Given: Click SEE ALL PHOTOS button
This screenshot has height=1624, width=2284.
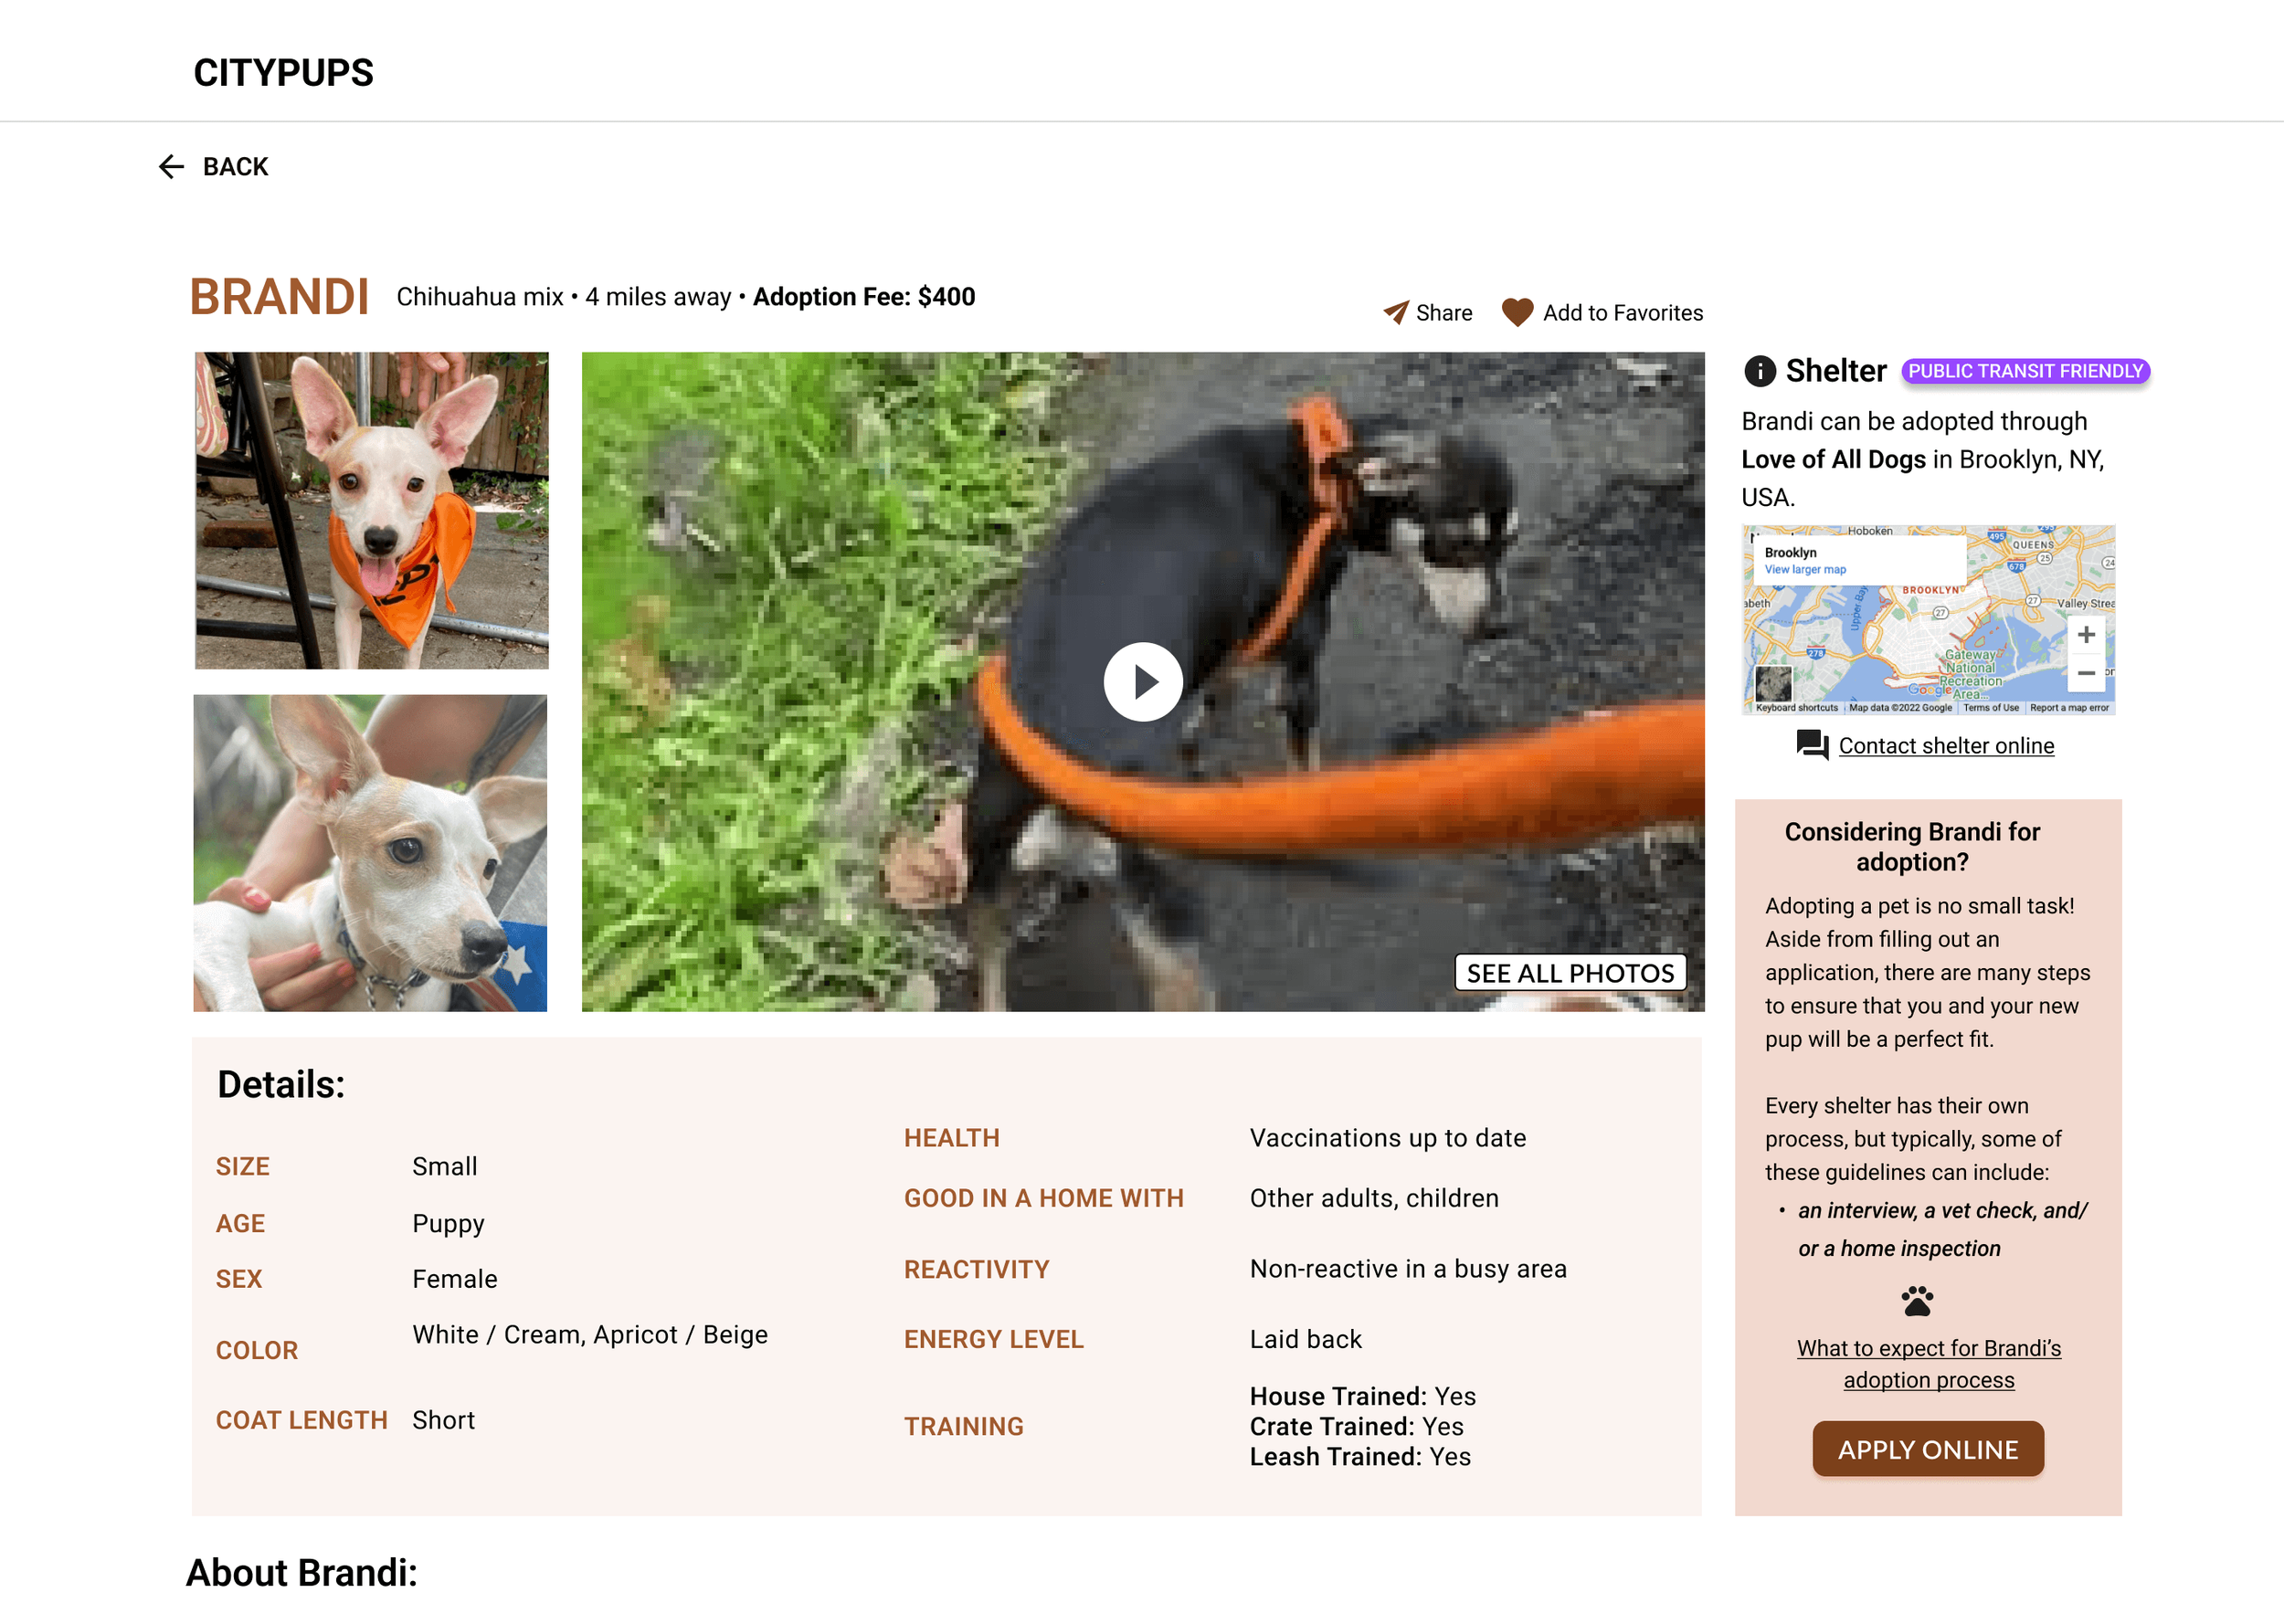Looking at the screenshot, I should pos(1569,972).
